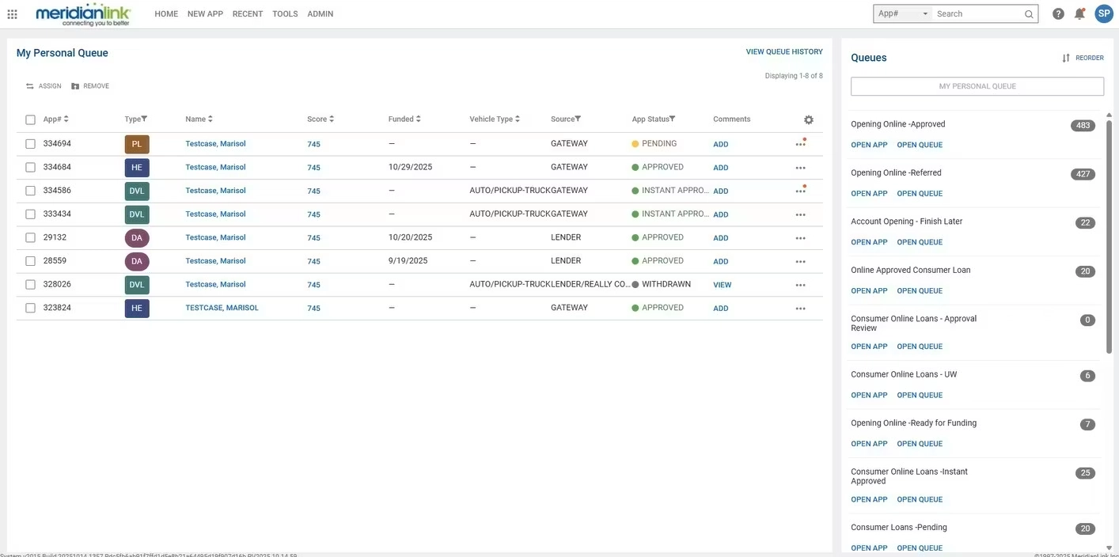Viewport: 1119px width, 557px height.
Task: Click the PL type badge for 334694
Action: [x=137, y=144]
